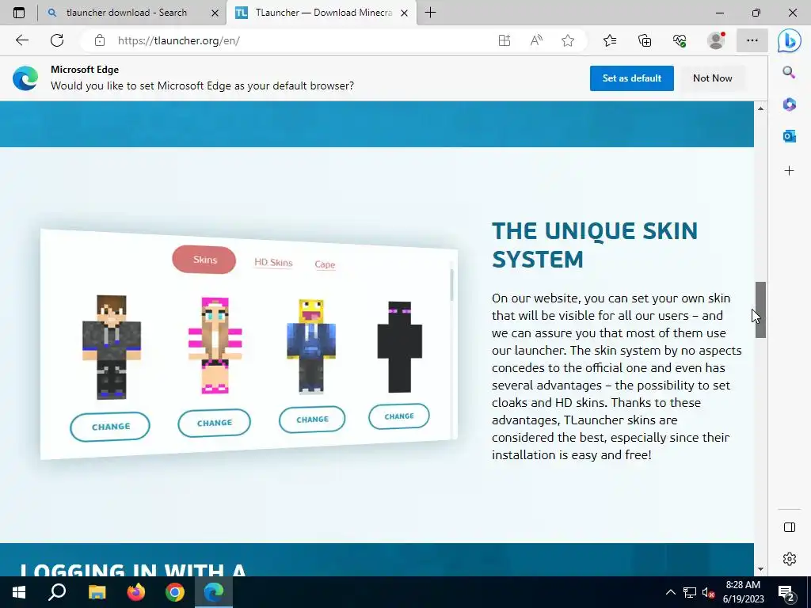Image resolution: width=811 pixels, height=608 pixels.
Task: Open Collections panel
Action: 645,40
